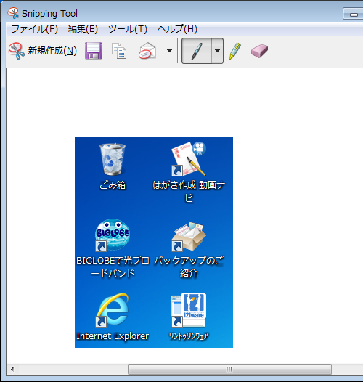Click the バックアップのご紹介 box icon
Image resolution: width=363 pixels, height=382 pixels.
pyautogui.click(x=189, y=236)
